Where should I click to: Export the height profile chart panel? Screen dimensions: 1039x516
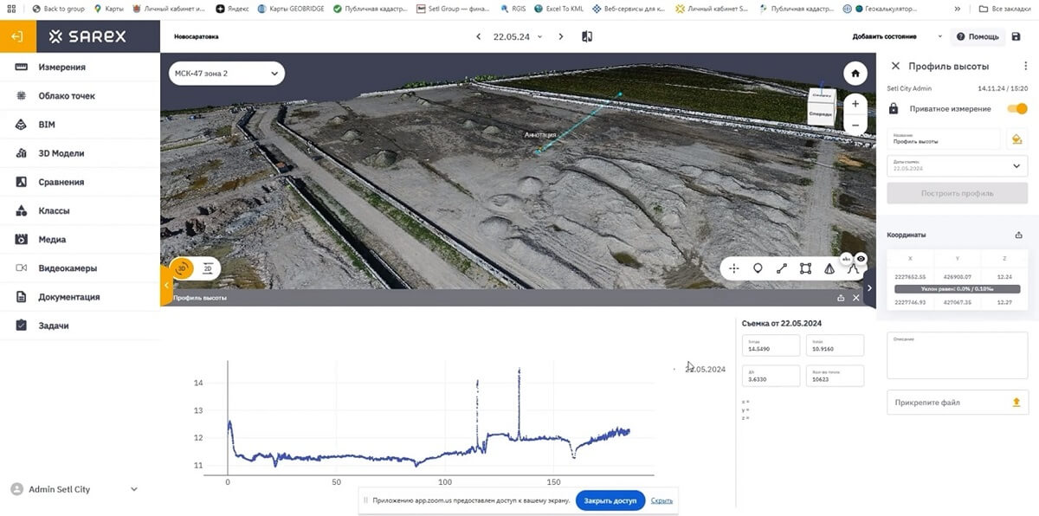click(x=841, y=298)
